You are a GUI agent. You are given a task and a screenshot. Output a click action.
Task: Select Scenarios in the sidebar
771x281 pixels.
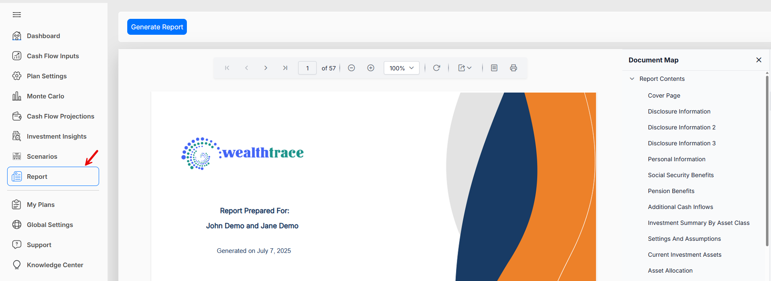[42, 157]
